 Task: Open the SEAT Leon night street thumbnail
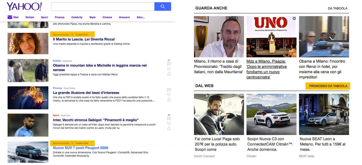pos(324,114)
